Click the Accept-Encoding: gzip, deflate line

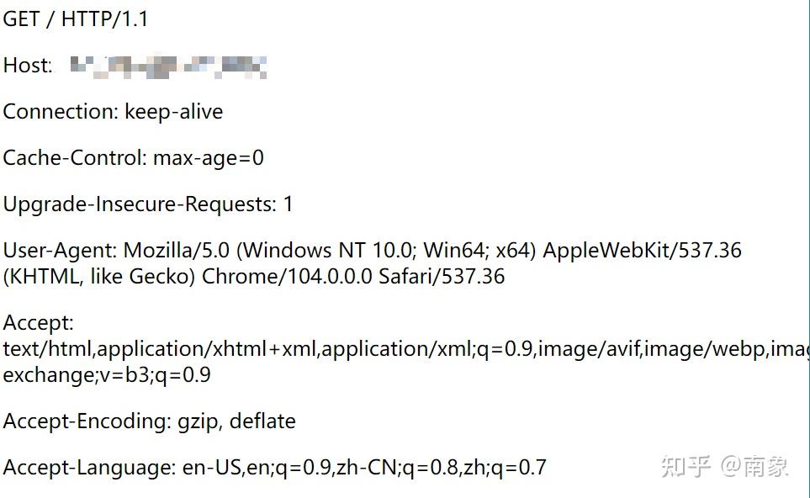point(149,421)
